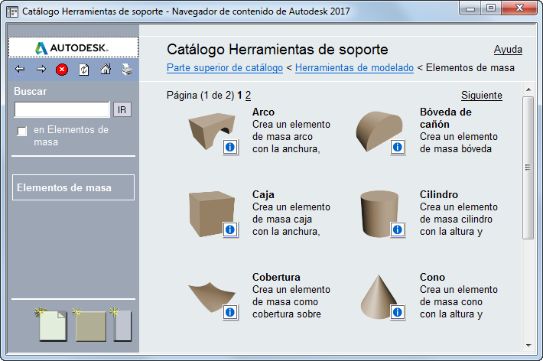Select the Arco mass element thumbnail
This screenshot has height=361, width=543.
click(x=211, y=131)
